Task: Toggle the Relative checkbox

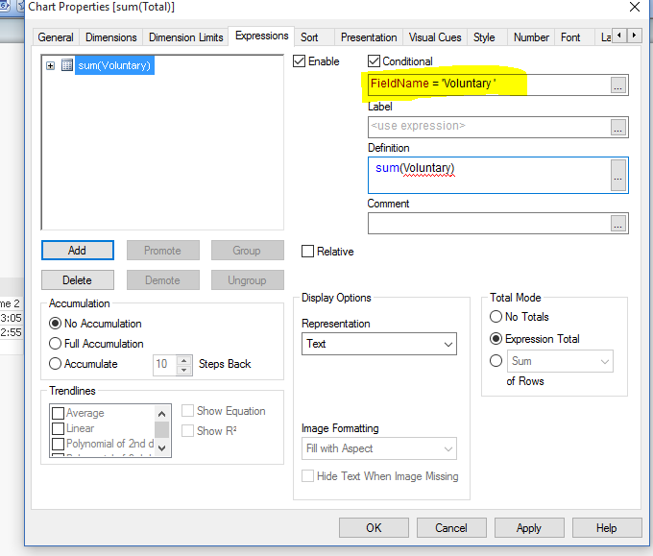Action: (x=308, y=252)
